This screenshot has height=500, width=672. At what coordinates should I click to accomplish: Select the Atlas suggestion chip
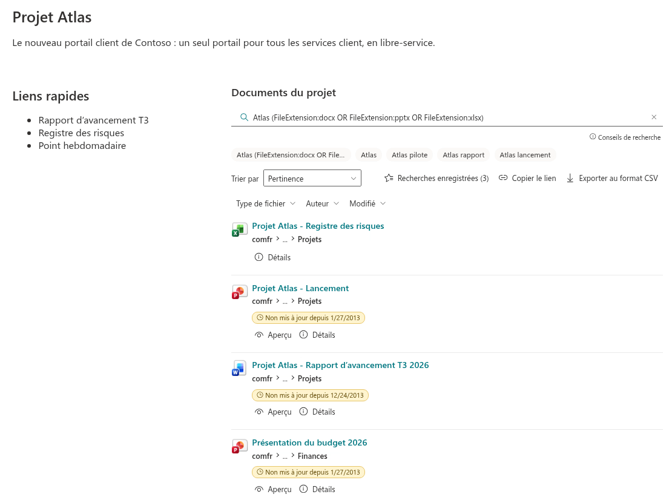coord(369,155)
